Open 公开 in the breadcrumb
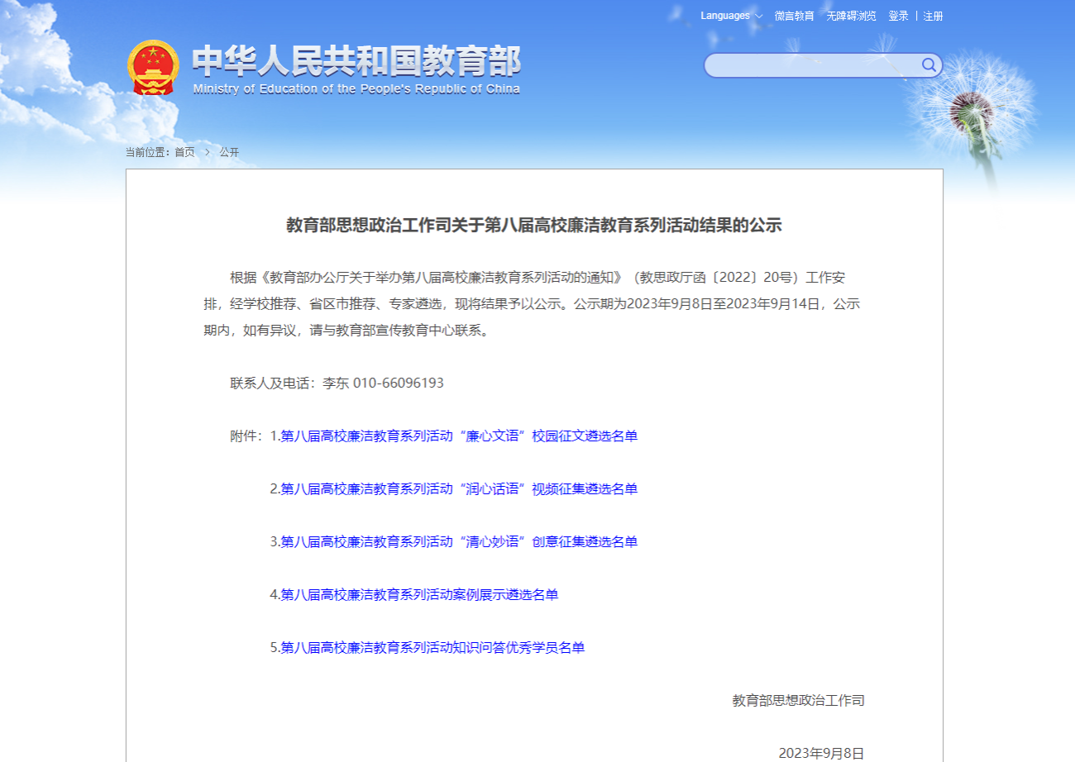 229,152
